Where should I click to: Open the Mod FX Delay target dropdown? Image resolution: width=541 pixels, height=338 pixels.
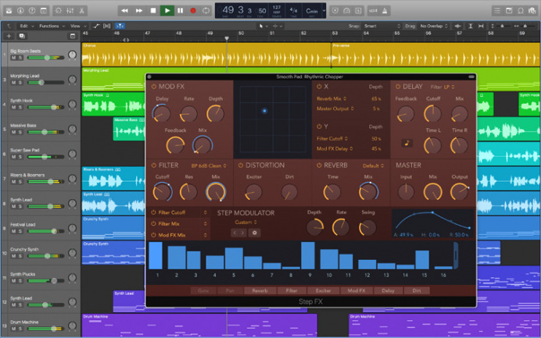pos(335,148)
